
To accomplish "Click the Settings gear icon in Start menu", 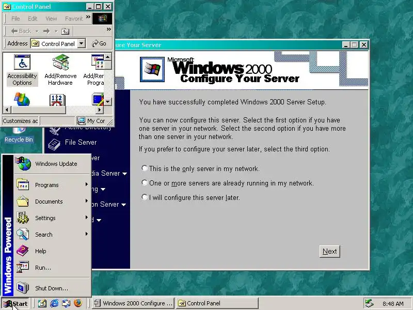I will (x=23, y=218).
